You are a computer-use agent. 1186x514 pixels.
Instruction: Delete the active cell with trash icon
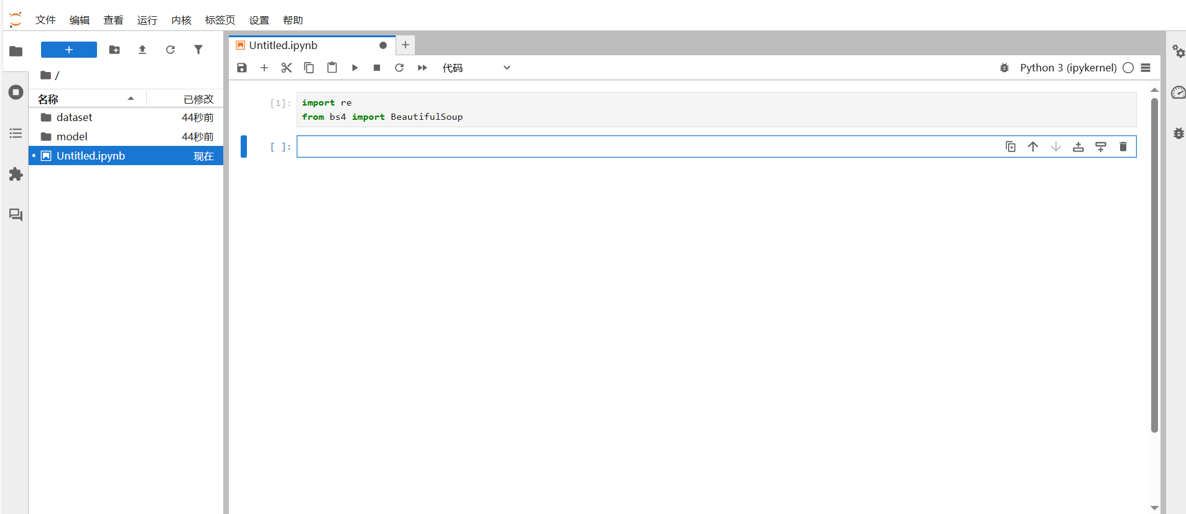(1123, 147)
